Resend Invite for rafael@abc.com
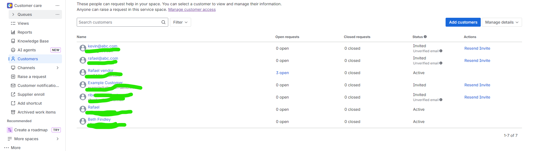The height and width of the screenshot is (151, 534). tap(477, 61)
